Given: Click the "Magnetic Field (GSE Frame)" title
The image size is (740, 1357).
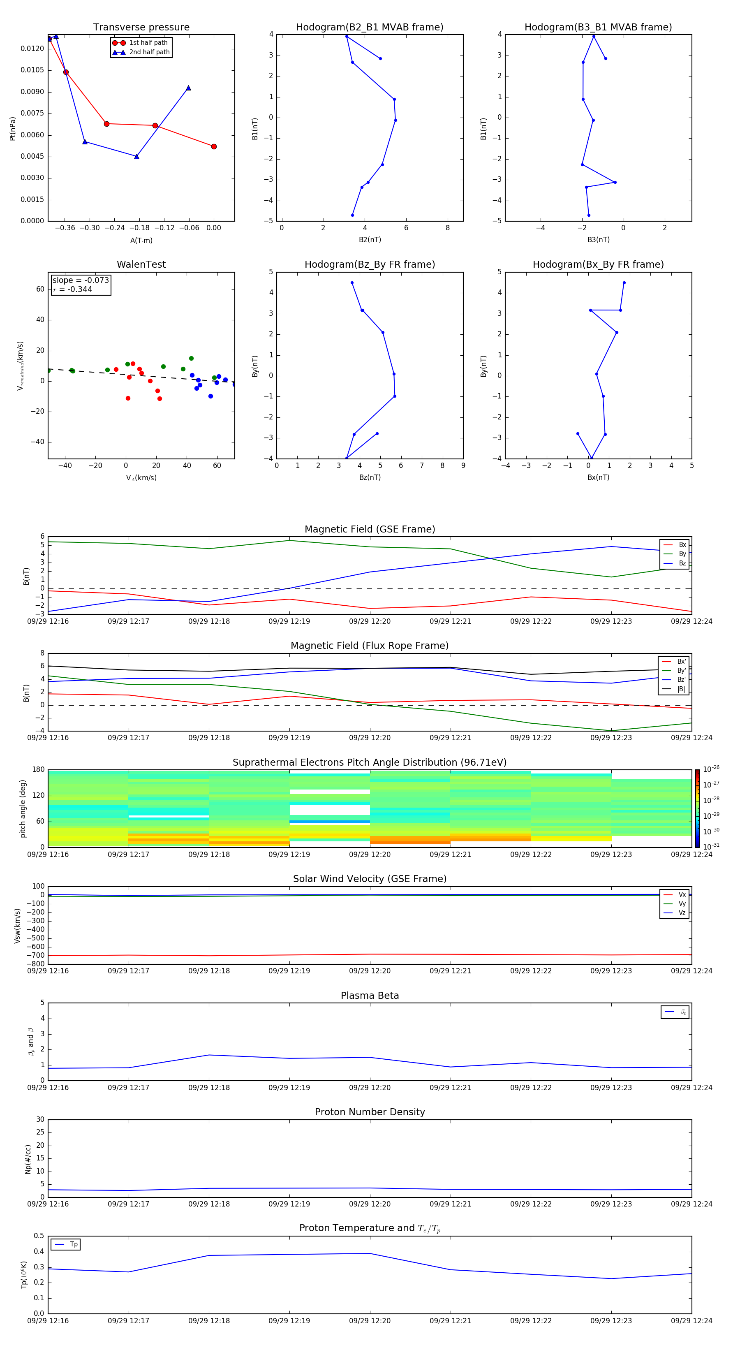Looking at the screenshot, I should tap(370, 529).
